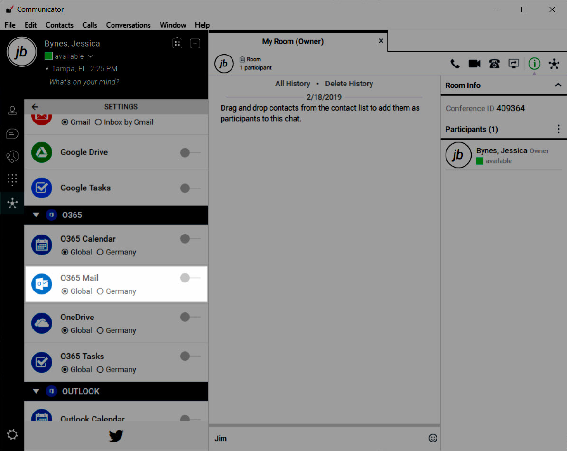The width and height of the screenshot is (567, 451).
Task: Go back with Settings arrow icon
Action: pyautogui.click(x=35, y=107)
